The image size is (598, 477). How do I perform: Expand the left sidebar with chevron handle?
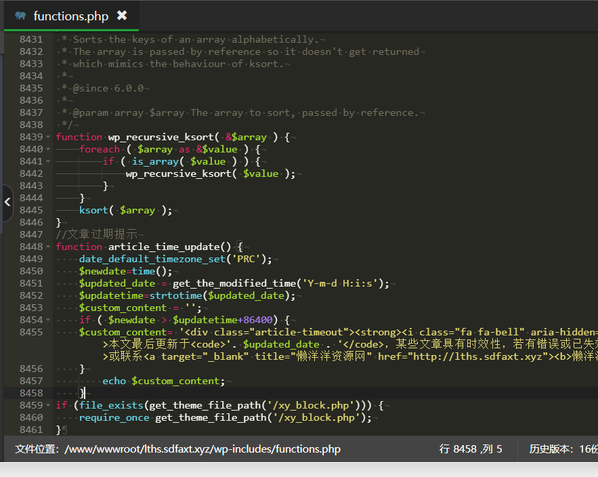click(7, 202)
